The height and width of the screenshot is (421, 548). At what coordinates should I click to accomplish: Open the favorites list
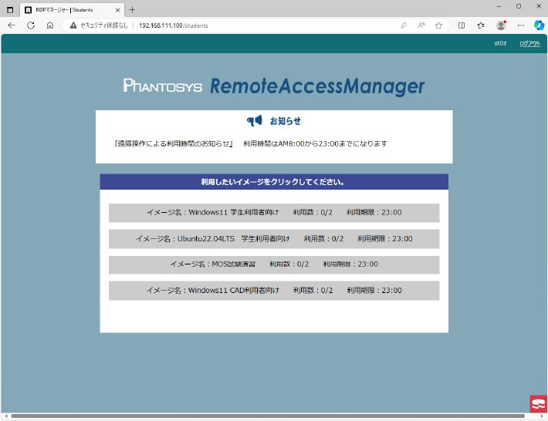[481, 25]
